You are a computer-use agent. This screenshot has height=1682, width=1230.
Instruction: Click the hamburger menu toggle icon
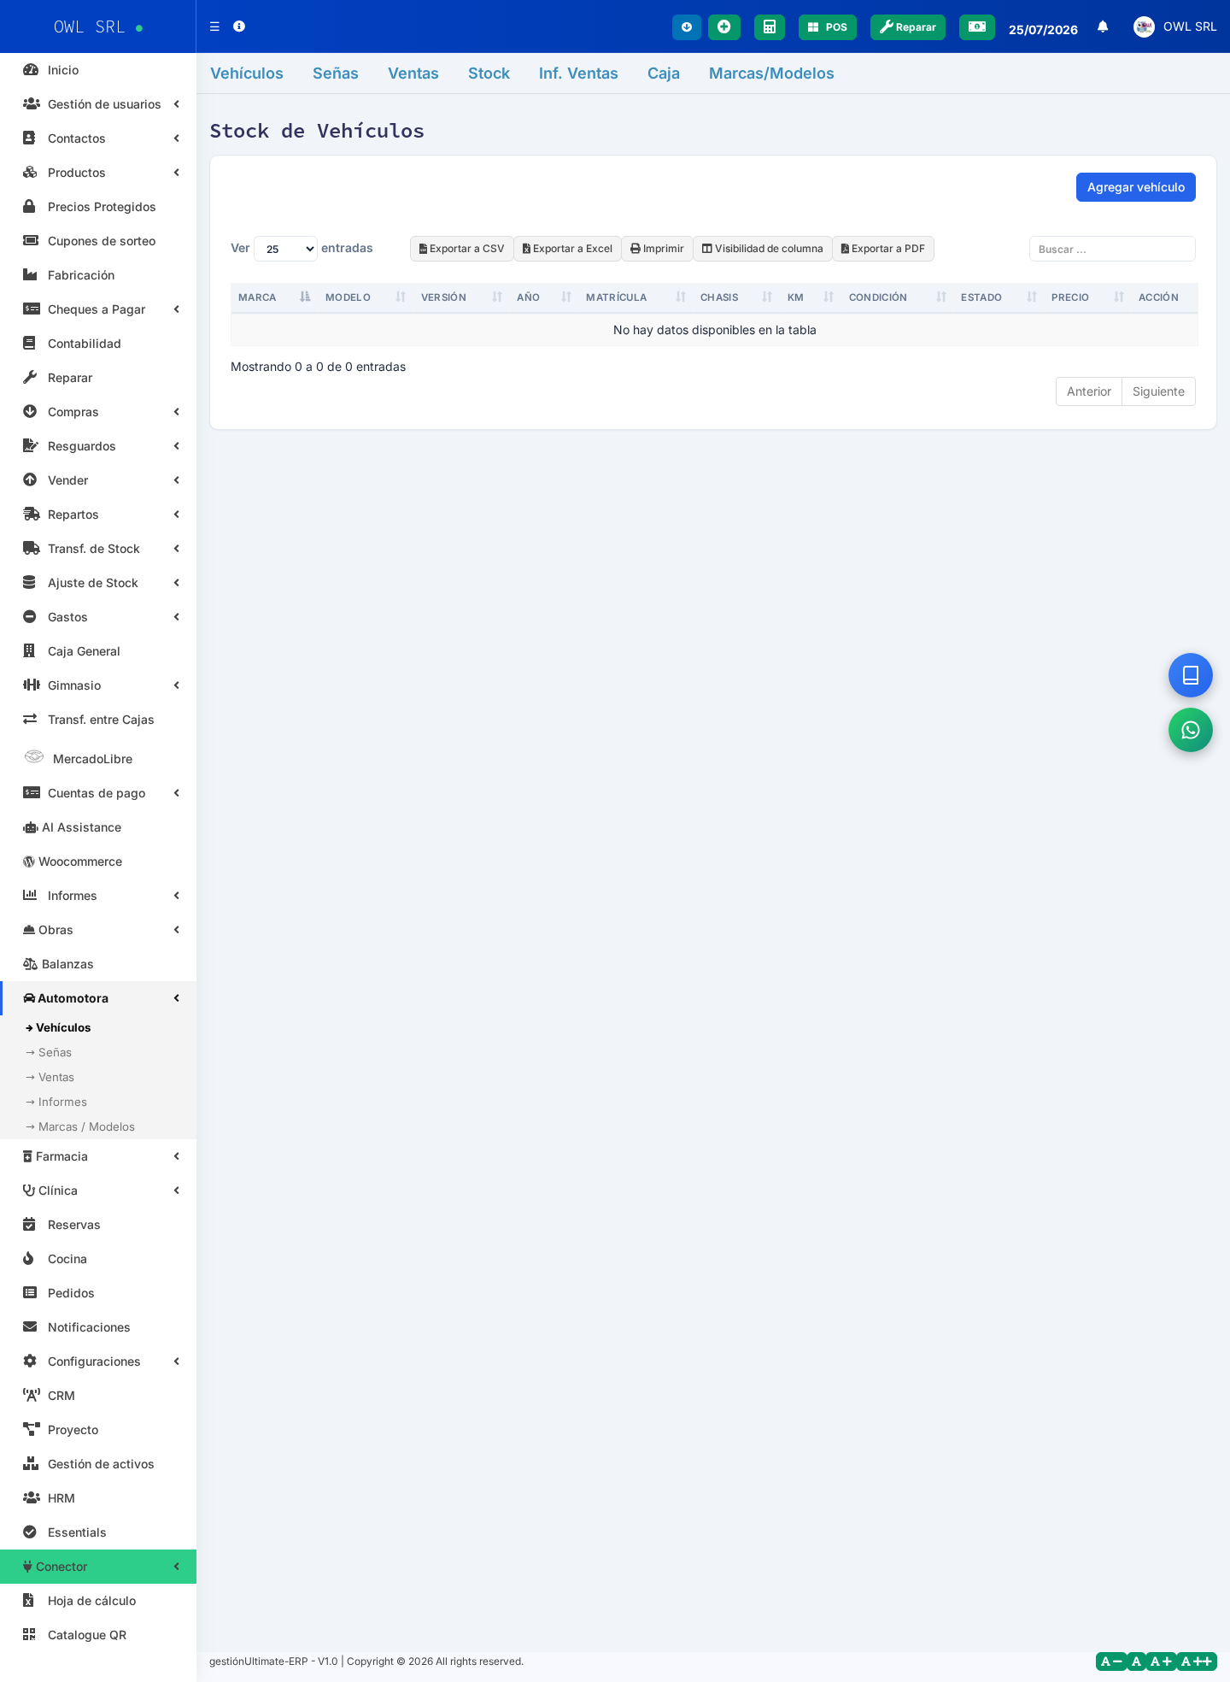214,26
